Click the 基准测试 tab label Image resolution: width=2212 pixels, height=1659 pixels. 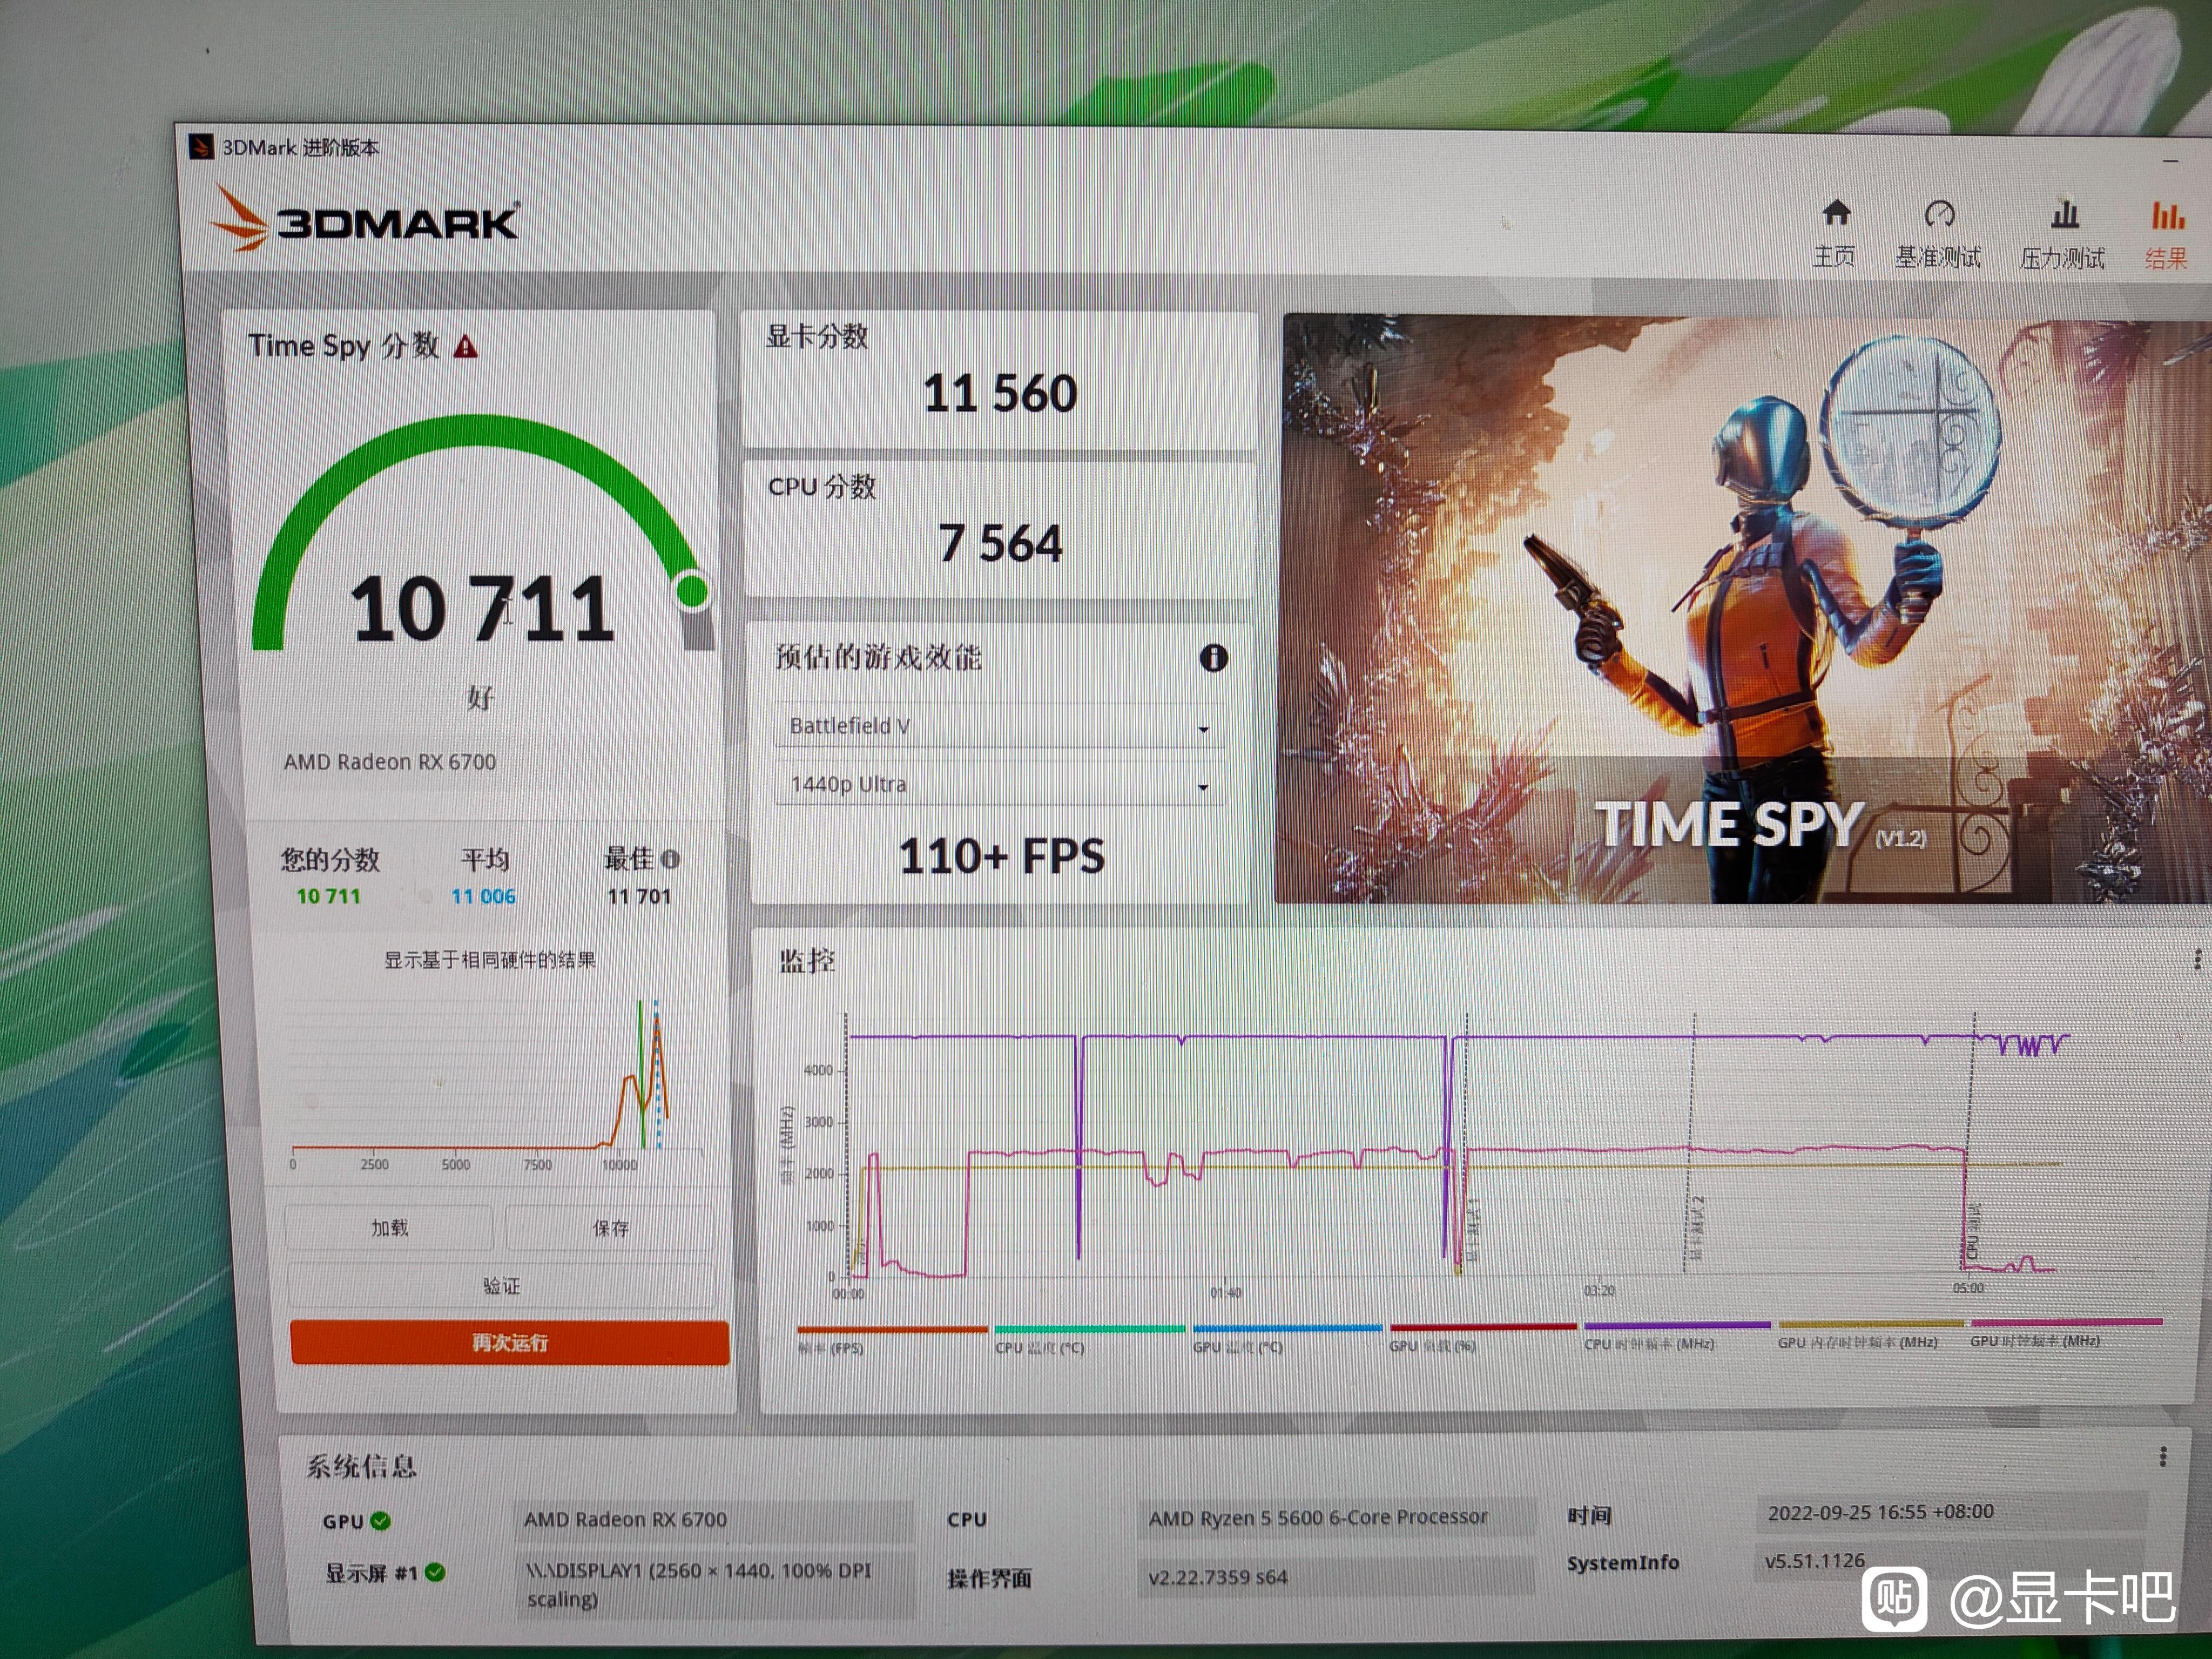click(1938, 258)
